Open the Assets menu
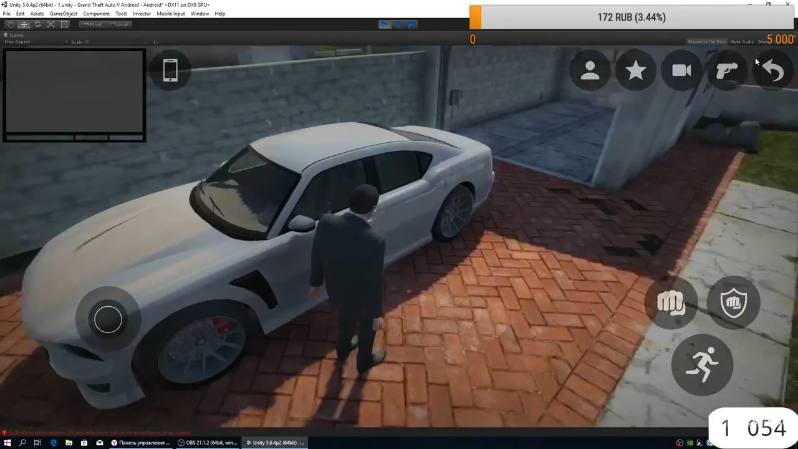 (x=37, y=14)
